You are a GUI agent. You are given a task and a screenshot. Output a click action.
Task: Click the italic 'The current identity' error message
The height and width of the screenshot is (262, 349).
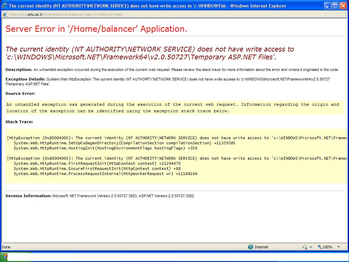pyautogui.click(x=150, y=53)
